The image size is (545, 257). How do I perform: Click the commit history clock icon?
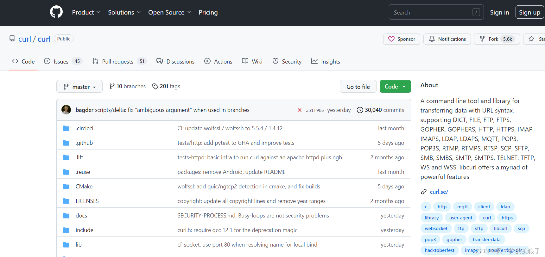tap(360, 110)
